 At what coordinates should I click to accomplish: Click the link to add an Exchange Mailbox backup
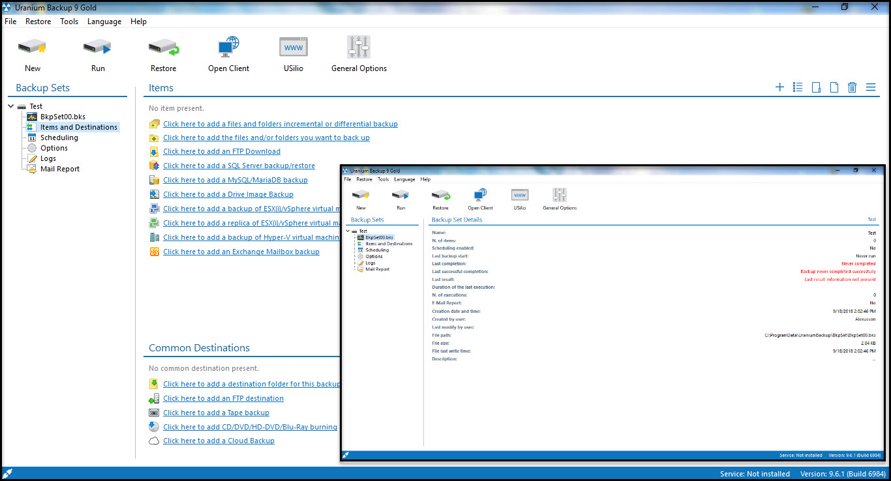click(241, 252)
